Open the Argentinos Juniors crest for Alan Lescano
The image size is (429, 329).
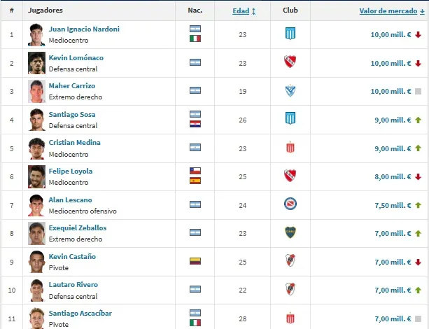(290, 204)
